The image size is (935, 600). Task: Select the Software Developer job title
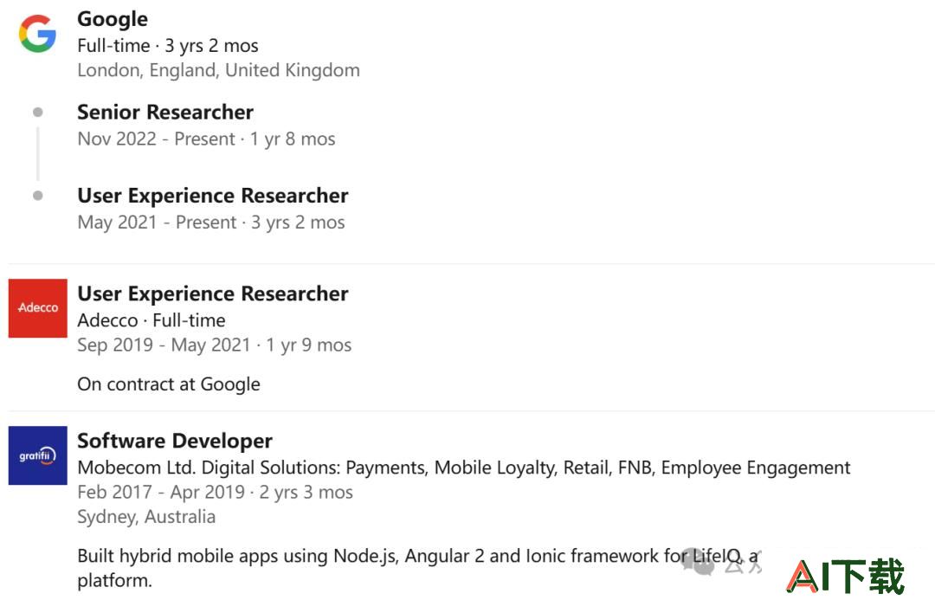click(175, 441)
